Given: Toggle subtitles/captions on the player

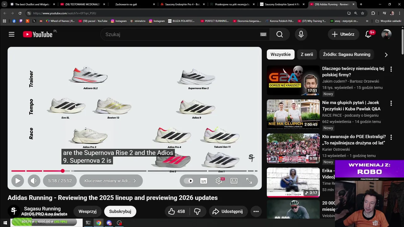Looking at the screenshot, I should click(x=204, y=181).
